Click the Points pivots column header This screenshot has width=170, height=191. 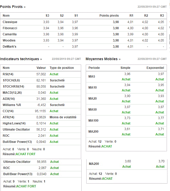click(109, 16)
